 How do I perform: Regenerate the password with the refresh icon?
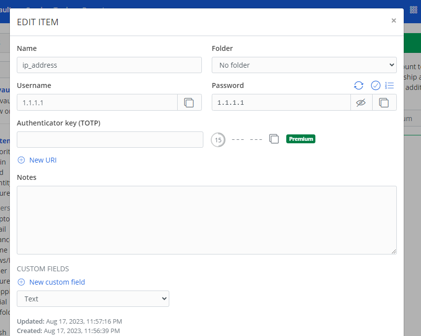point(358,85)
